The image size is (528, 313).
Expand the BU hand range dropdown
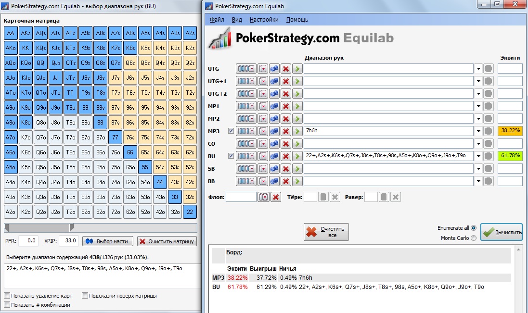[x=478, y=156]
